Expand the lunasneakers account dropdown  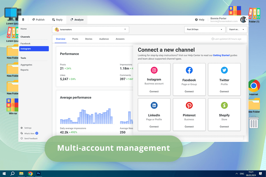click(90, 30)
